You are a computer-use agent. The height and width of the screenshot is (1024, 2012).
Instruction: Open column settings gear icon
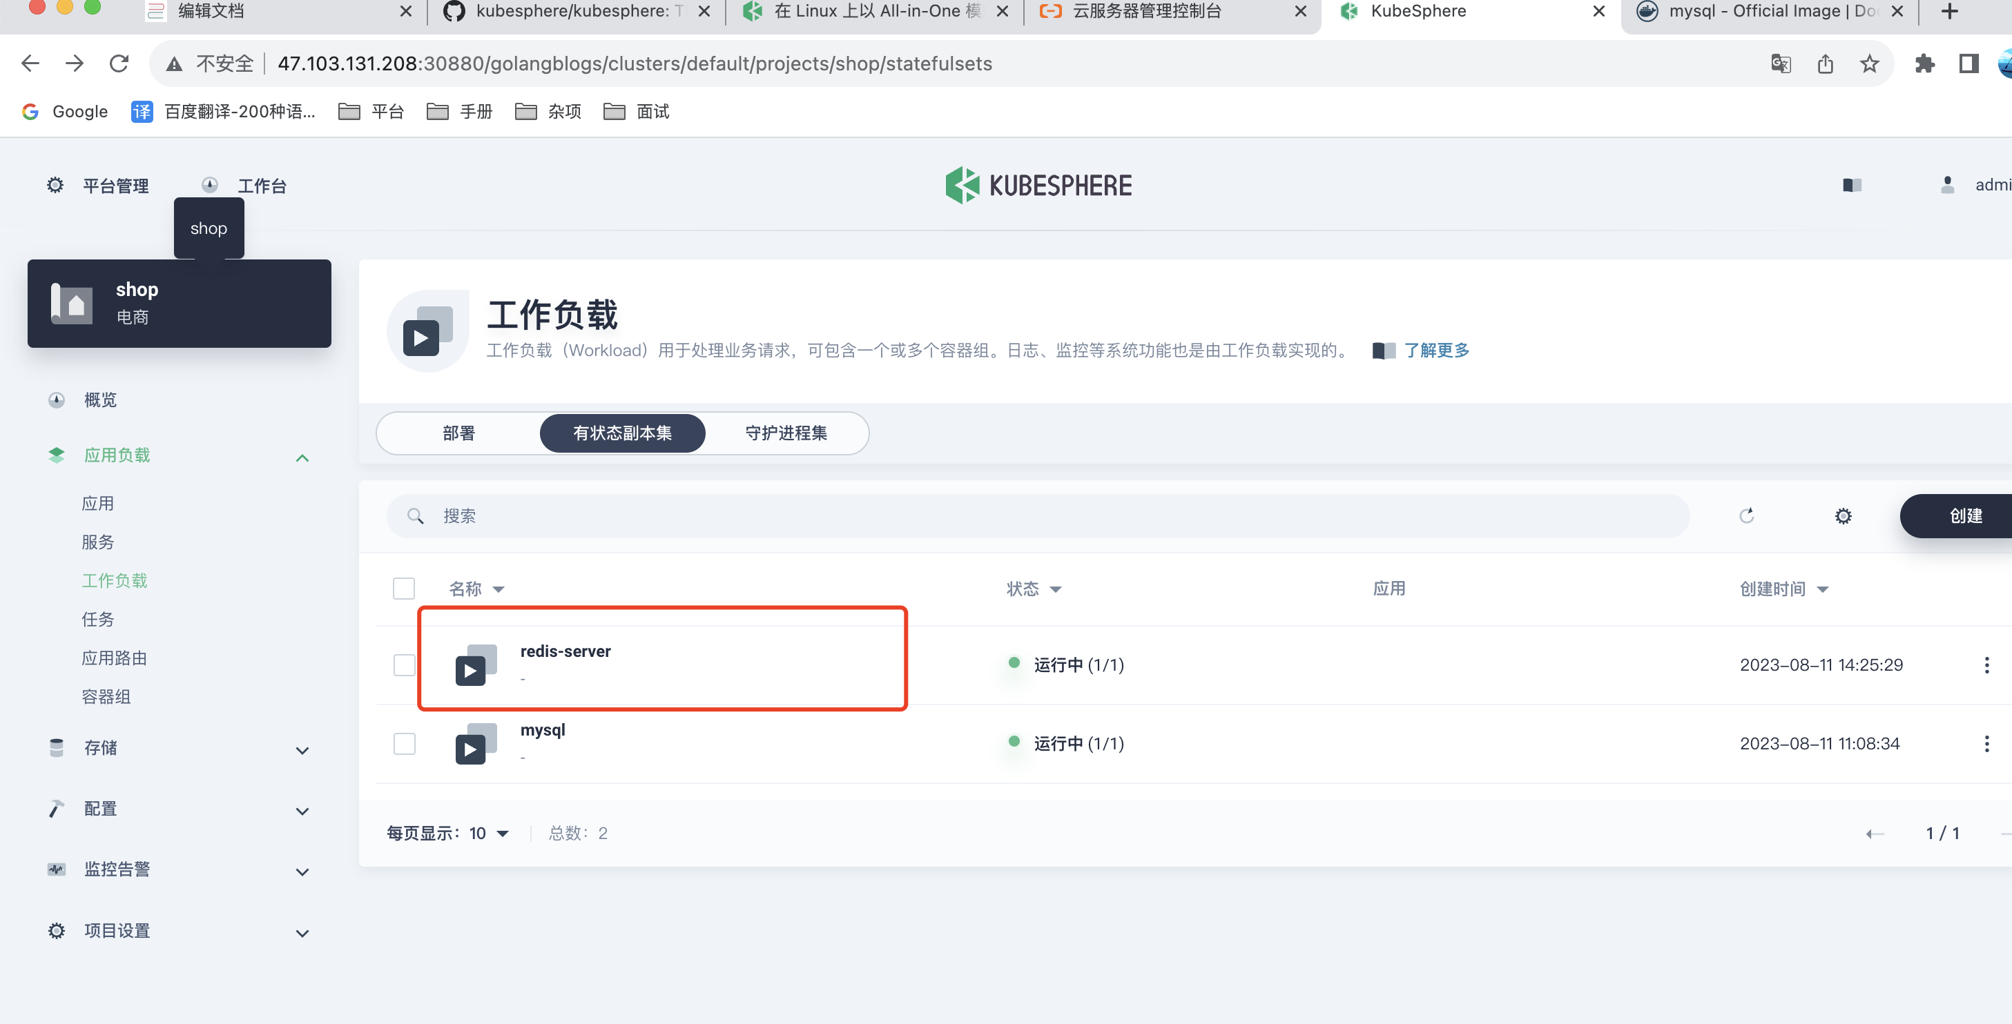(1844, 516)
